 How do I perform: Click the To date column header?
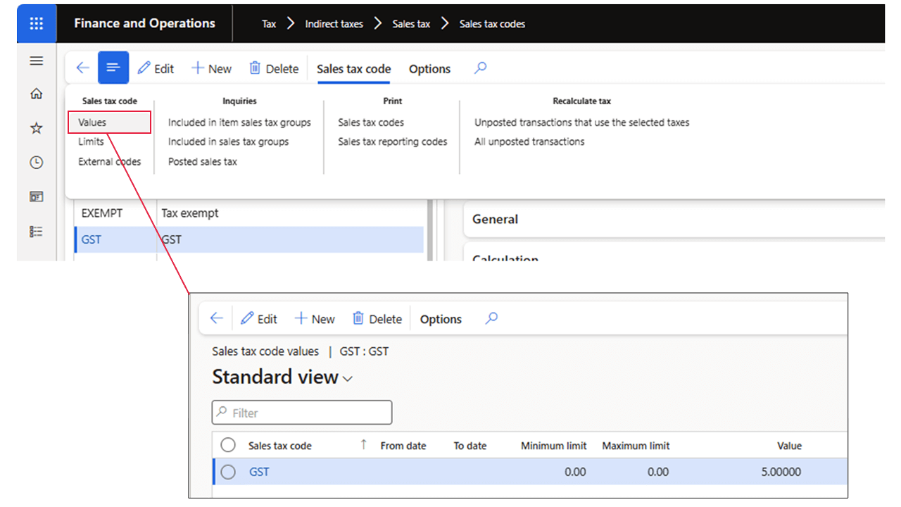[470, 446]
